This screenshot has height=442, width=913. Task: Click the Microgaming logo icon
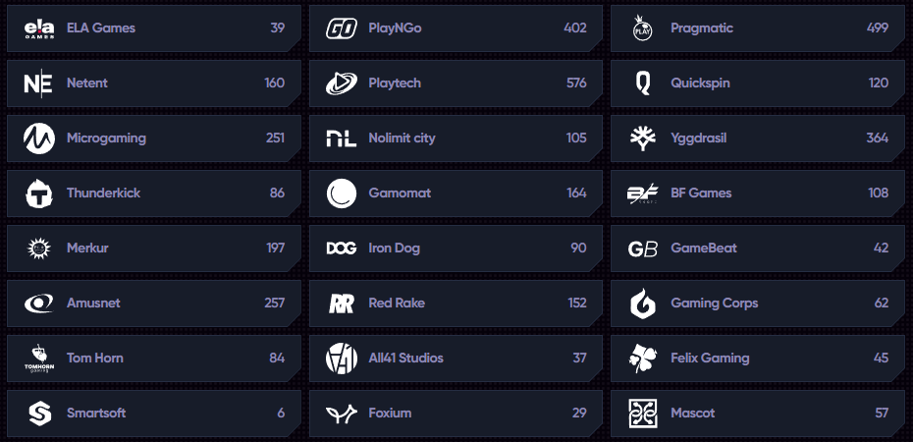(x=39, y=138)
